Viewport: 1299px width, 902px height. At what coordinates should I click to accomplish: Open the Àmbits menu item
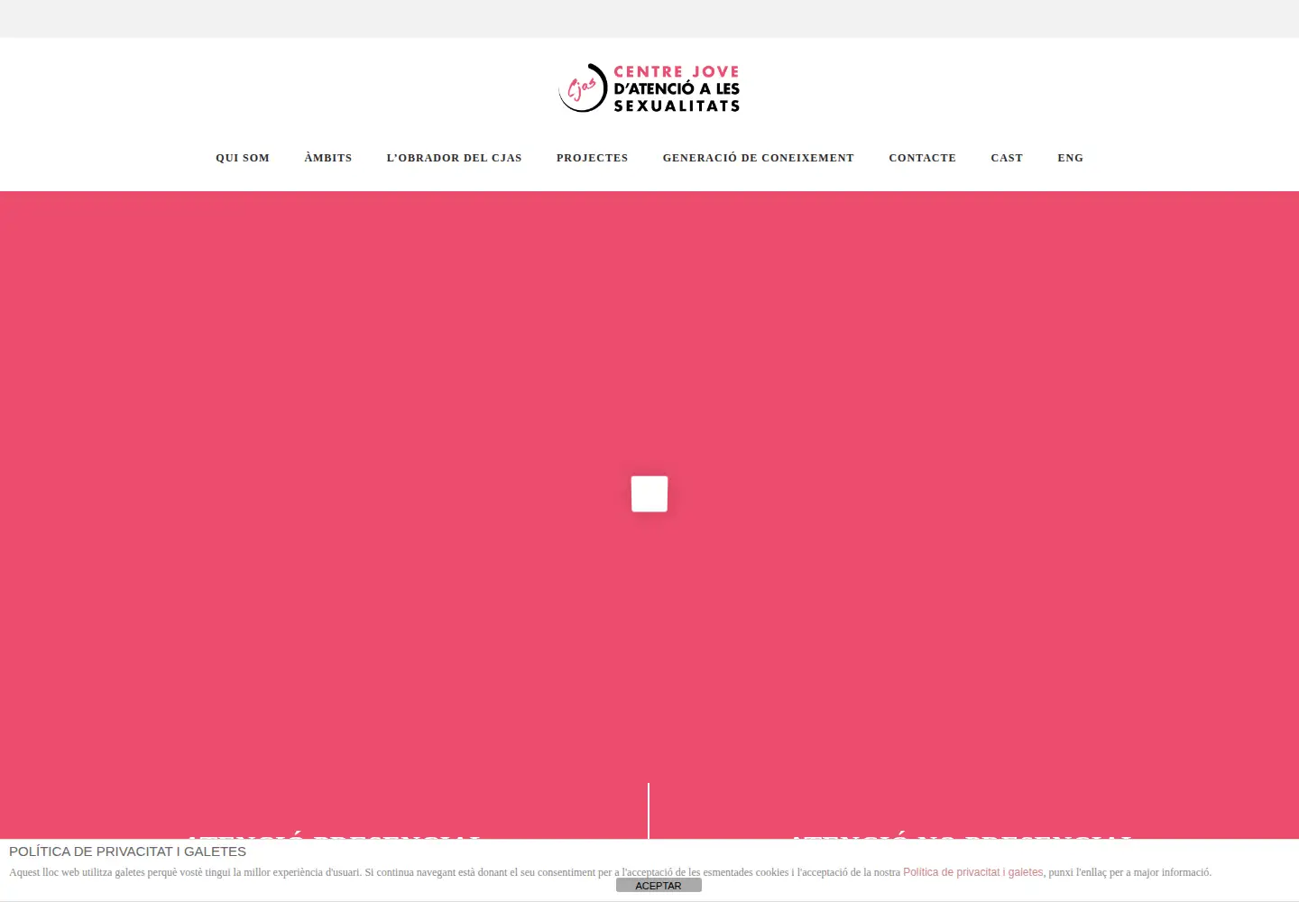pos(328,158)
